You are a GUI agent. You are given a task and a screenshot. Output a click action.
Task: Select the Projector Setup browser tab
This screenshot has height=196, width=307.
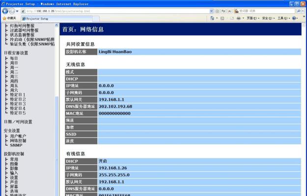tap(56, 19)
